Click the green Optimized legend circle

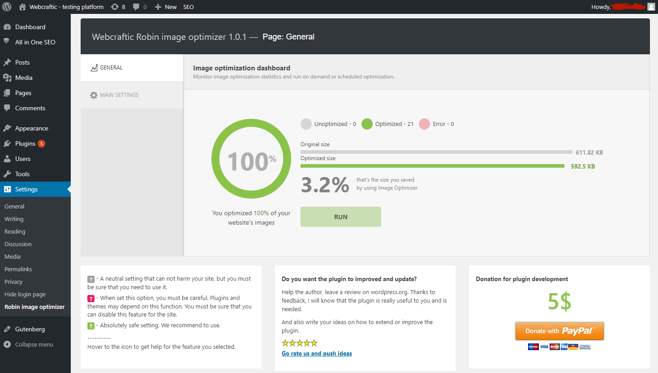[367, 124]
